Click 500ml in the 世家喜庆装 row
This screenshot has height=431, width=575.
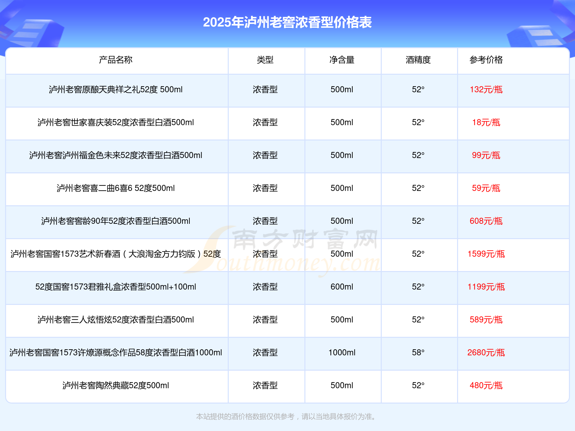click(x=342, y=122)
